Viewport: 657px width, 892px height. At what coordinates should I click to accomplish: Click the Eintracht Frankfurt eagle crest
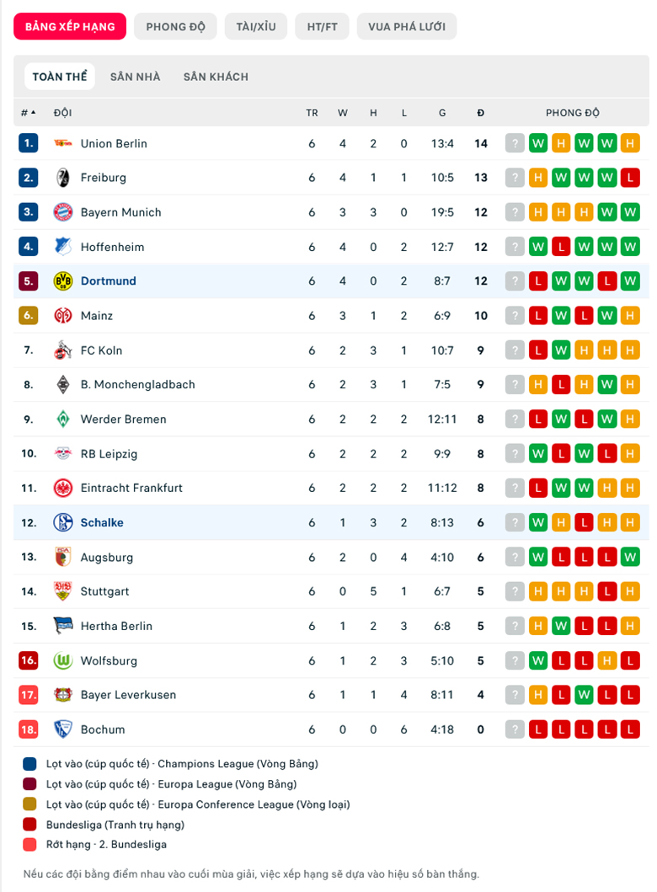pyautogui.click(x=62, y=488)
